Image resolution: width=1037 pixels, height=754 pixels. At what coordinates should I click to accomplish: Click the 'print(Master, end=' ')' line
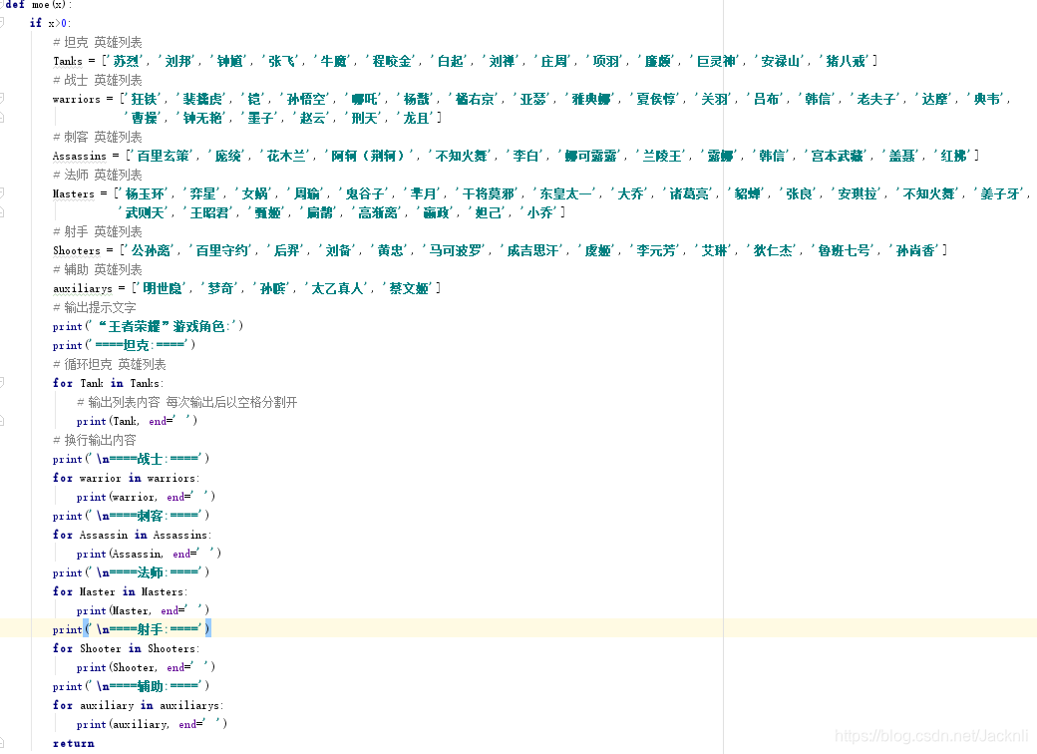(x=143, y=610)
